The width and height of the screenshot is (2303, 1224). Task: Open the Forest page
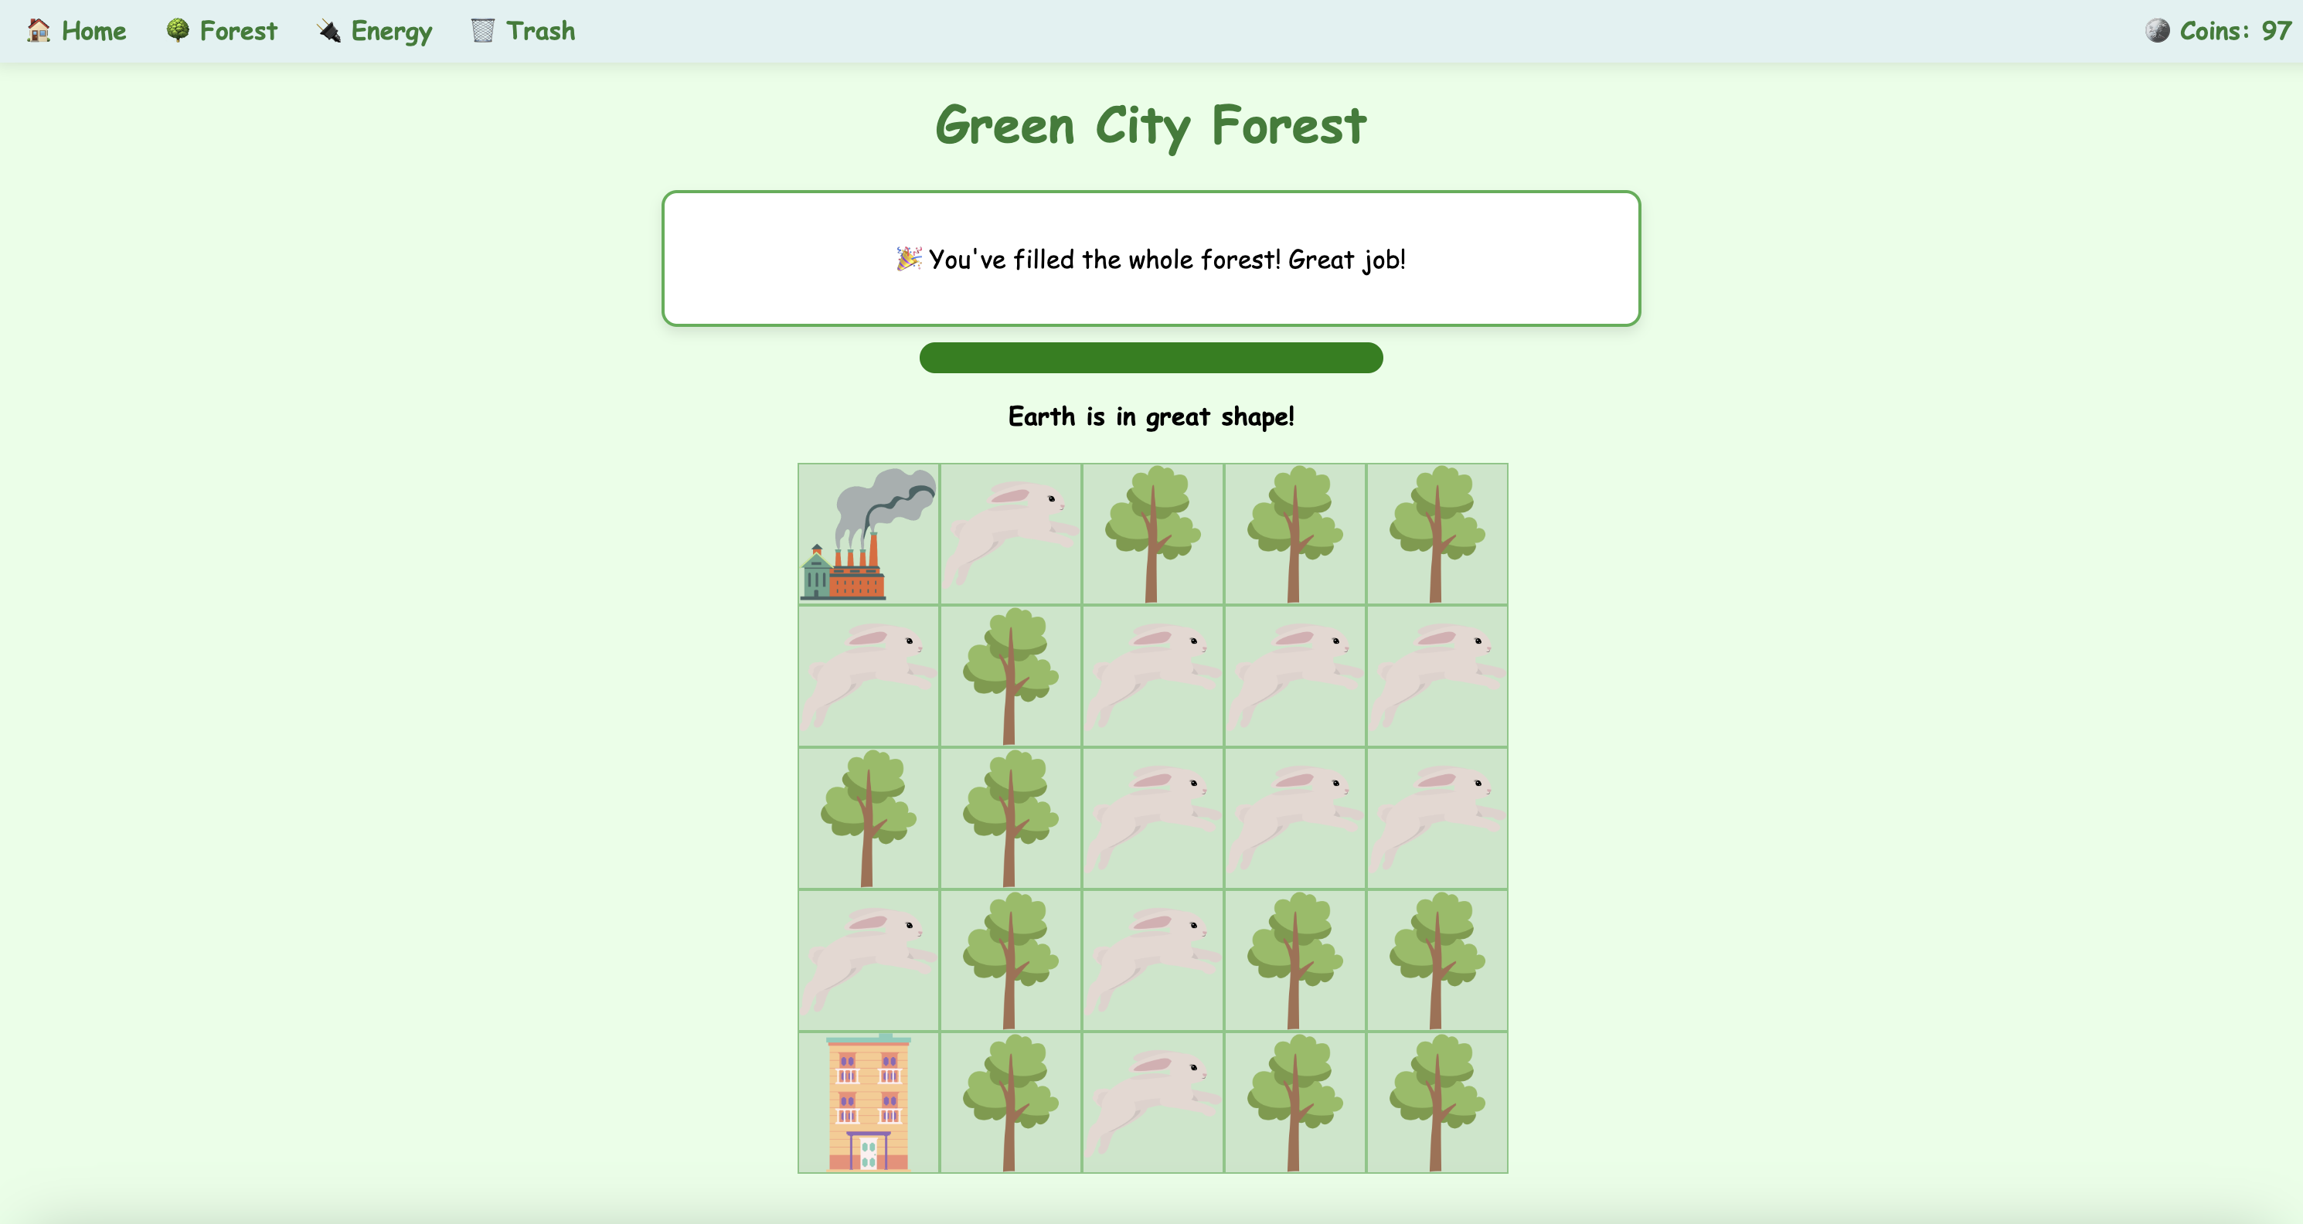click(238, 30)
